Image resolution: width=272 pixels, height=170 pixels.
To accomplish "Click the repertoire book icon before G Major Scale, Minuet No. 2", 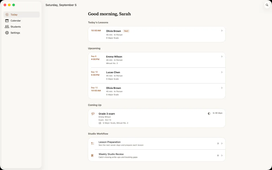I will (x=100, y=123).
